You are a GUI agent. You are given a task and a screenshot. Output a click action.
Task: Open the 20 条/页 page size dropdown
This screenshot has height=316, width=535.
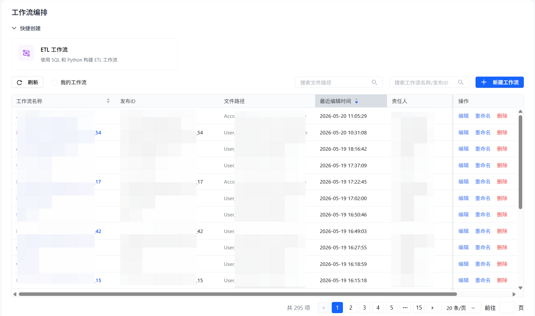pos(461,308)
